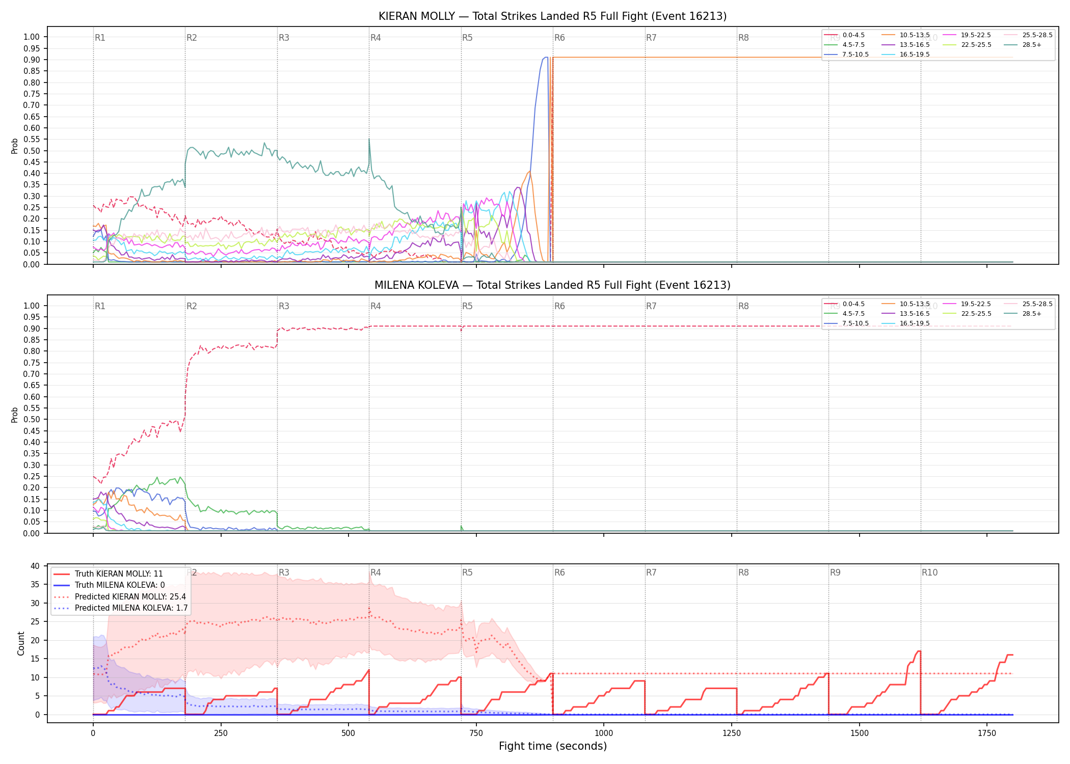Click '19.5-22.5' in Kieran Molly chart legend
The width and height of the screenshot is (1070, 764).
coord(976,35)
